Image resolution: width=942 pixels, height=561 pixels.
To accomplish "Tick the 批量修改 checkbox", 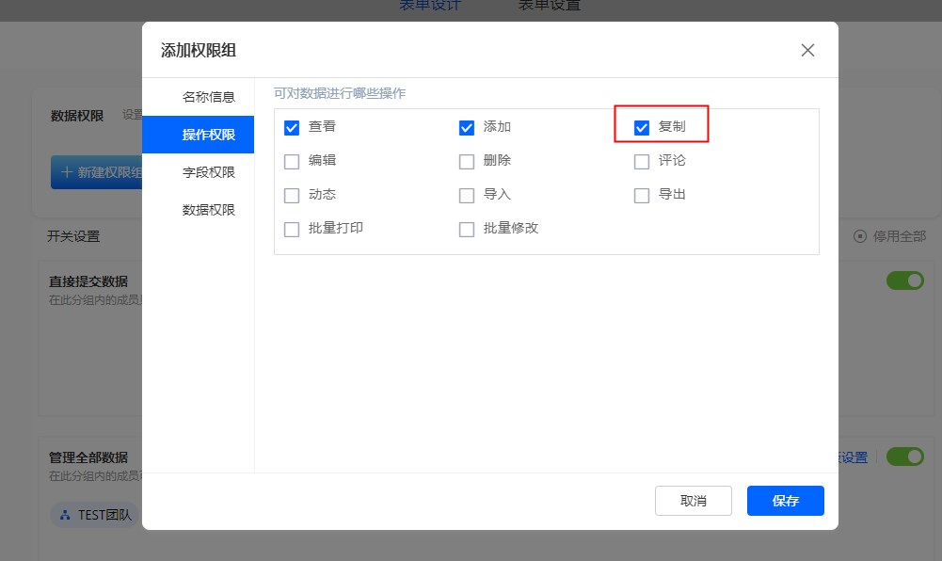I will click(467, 229).
